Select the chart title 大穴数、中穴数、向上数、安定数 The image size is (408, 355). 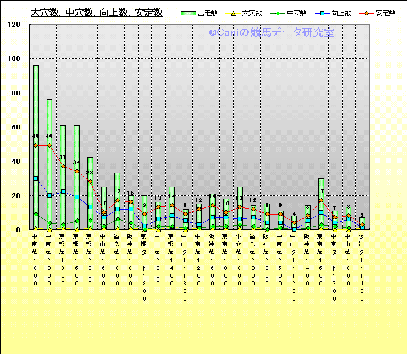(96, 13)
